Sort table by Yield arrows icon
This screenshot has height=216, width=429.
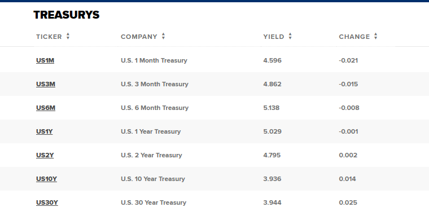tap(290, 36)
